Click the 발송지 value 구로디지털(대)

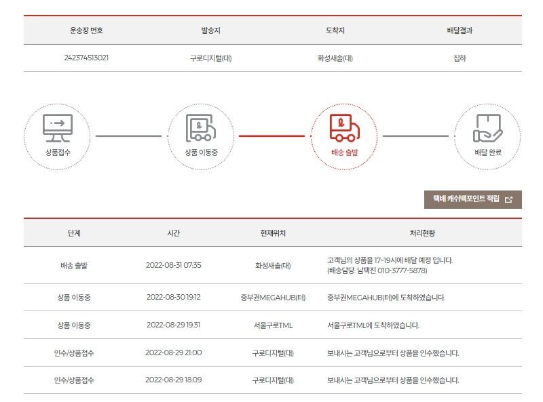point(211,58)
